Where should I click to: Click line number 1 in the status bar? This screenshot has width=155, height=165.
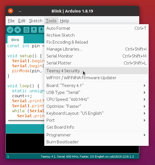(x=8, y=157)
